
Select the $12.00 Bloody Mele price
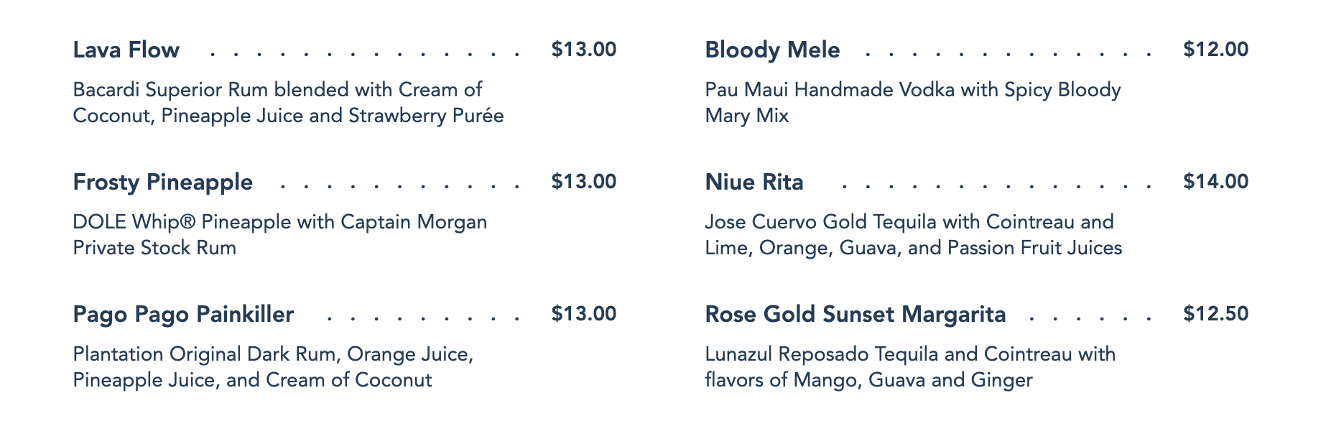[1215, 50]
